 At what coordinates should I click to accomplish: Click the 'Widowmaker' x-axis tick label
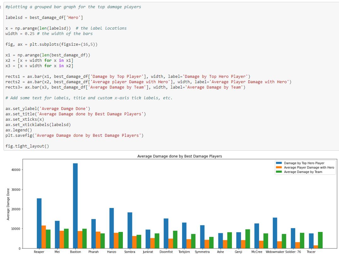coord(275,252)
